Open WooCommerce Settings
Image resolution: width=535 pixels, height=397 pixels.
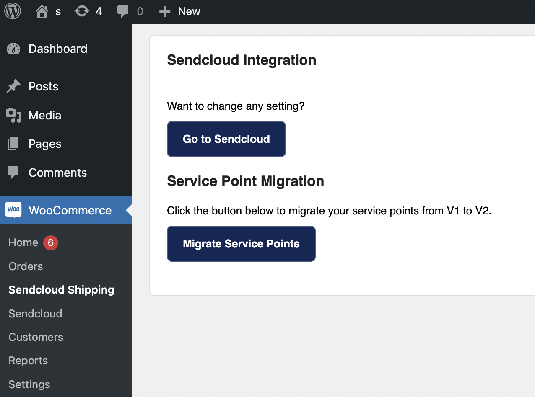coord(29,384)
